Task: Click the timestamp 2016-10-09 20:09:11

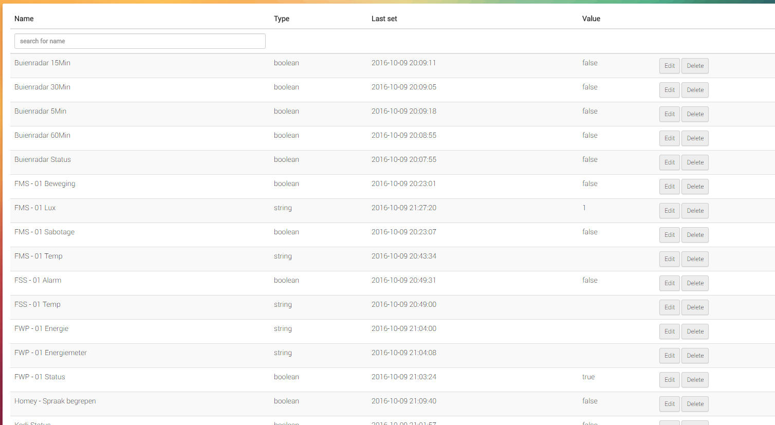Action: click(403, 63)
